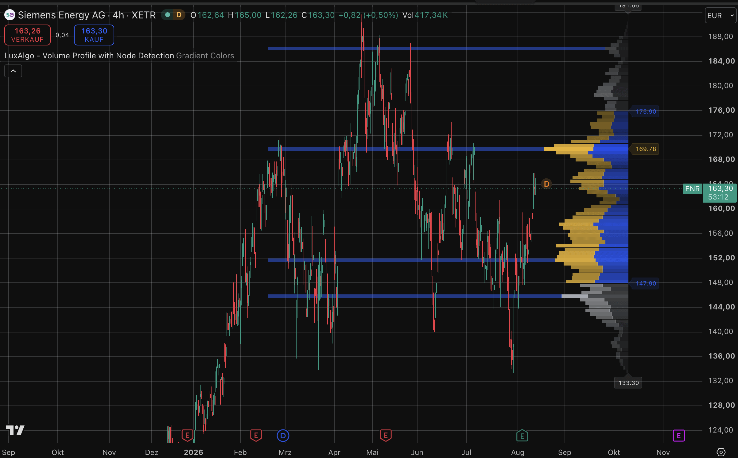Open the red earnings marker above the 2026 label

[x=187, y=435]
